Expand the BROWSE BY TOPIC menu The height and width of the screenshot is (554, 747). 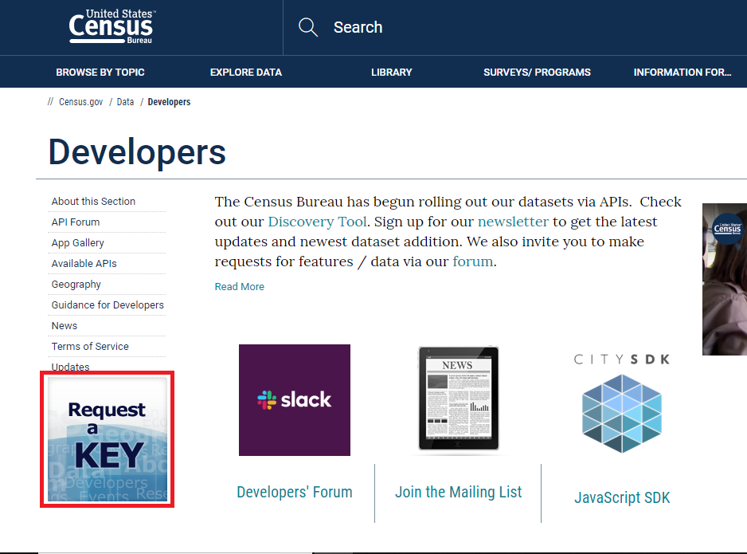pos(100,72)
